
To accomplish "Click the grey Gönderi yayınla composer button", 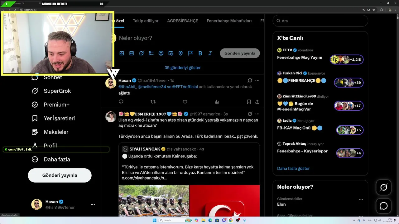I will click(240, 53).
